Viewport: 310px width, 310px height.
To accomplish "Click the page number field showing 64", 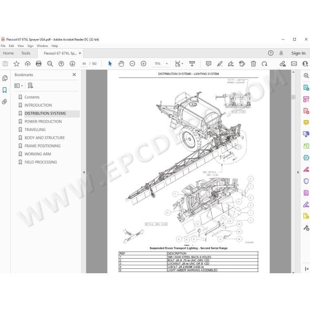I will (84, 64).
